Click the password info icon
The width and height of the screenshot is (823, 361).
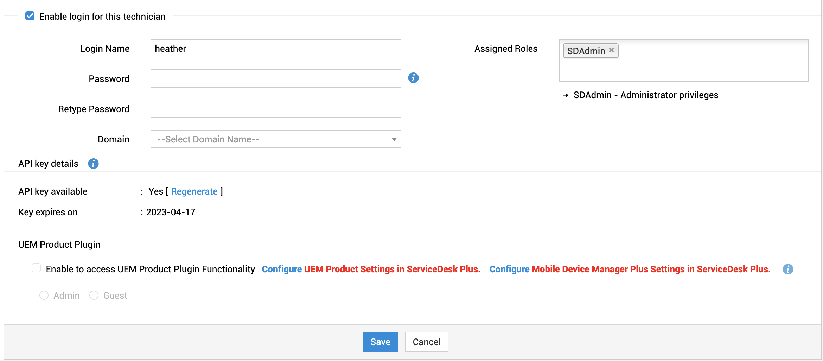pos(413,78)
